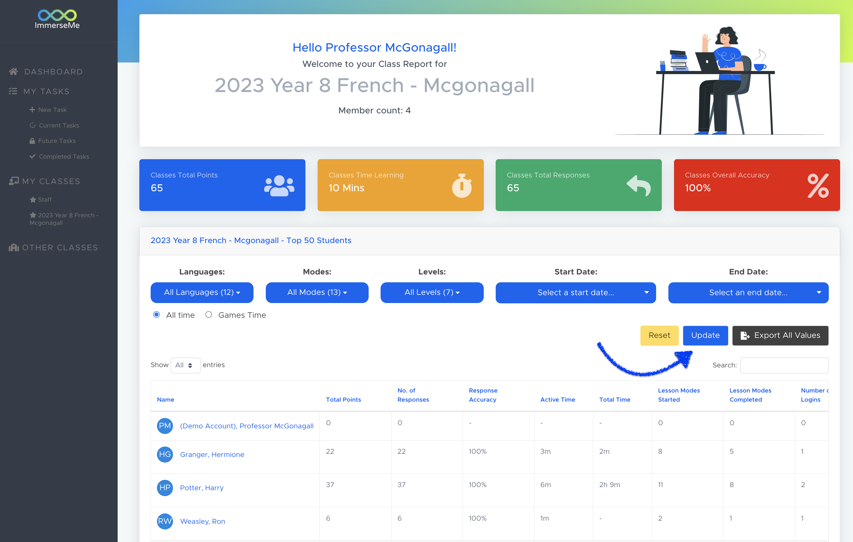Click the Classes Overall Accuracy card

click(x=757, y=185)
